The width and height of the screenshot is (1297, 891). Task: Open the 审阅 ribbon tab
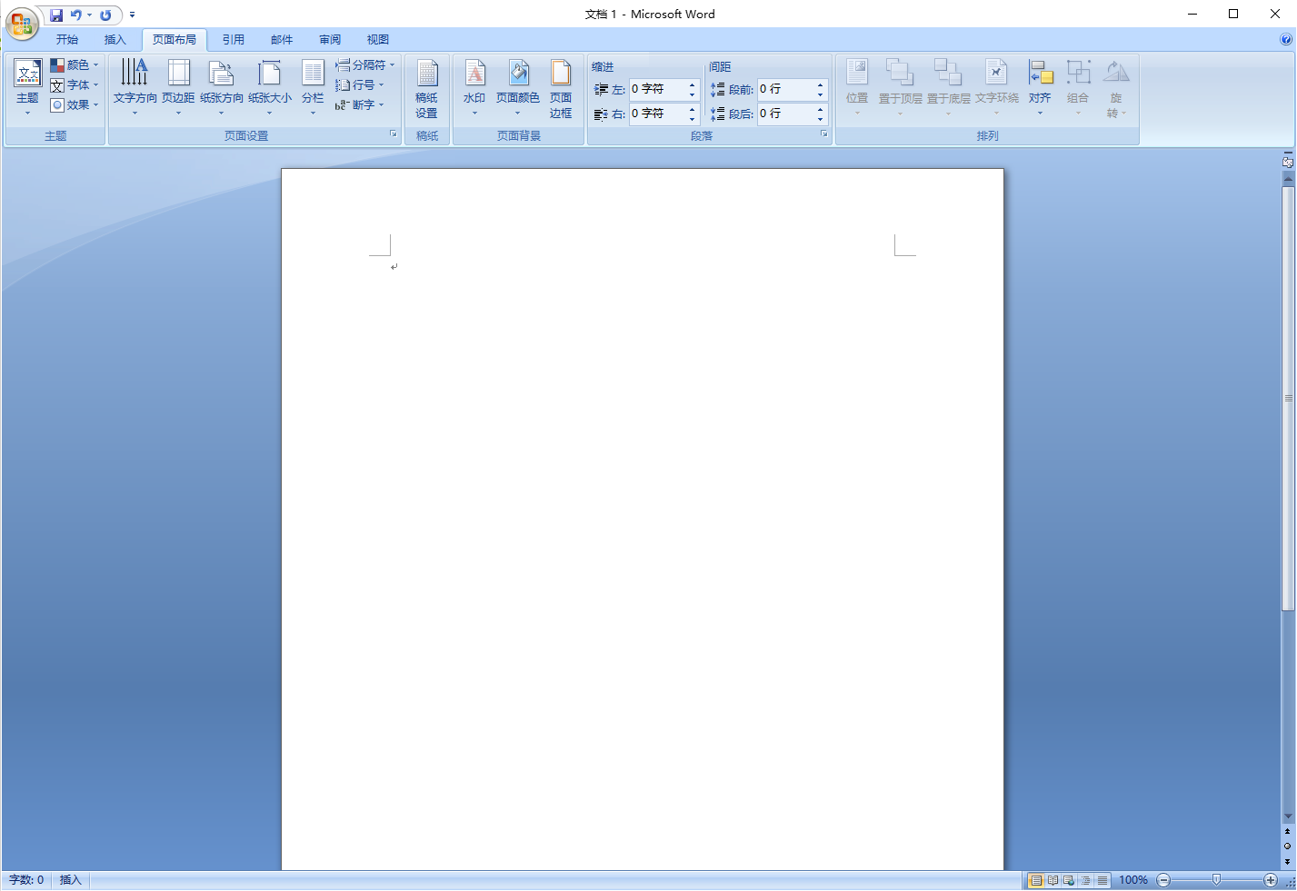coord(329,39)
